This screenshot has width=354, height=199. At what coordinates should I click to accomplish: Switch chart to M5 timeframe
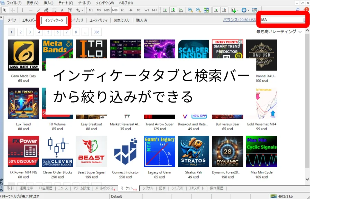pos(99,10)
